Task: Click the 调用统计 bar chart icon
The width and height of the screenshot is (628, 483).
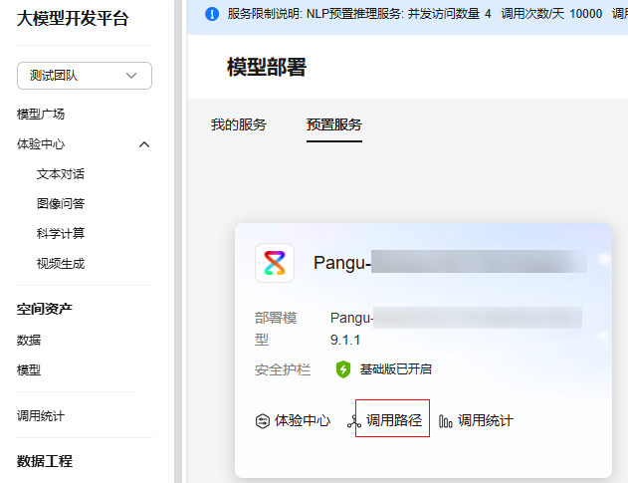Action: tap(445, 421)
